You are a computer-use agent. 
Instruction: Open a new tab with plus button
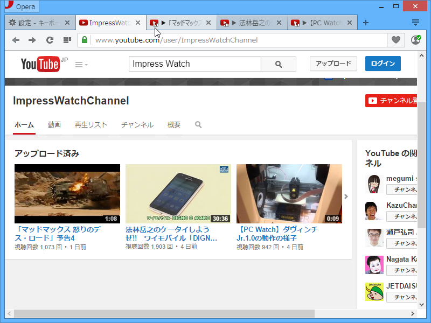click(366, 23)
